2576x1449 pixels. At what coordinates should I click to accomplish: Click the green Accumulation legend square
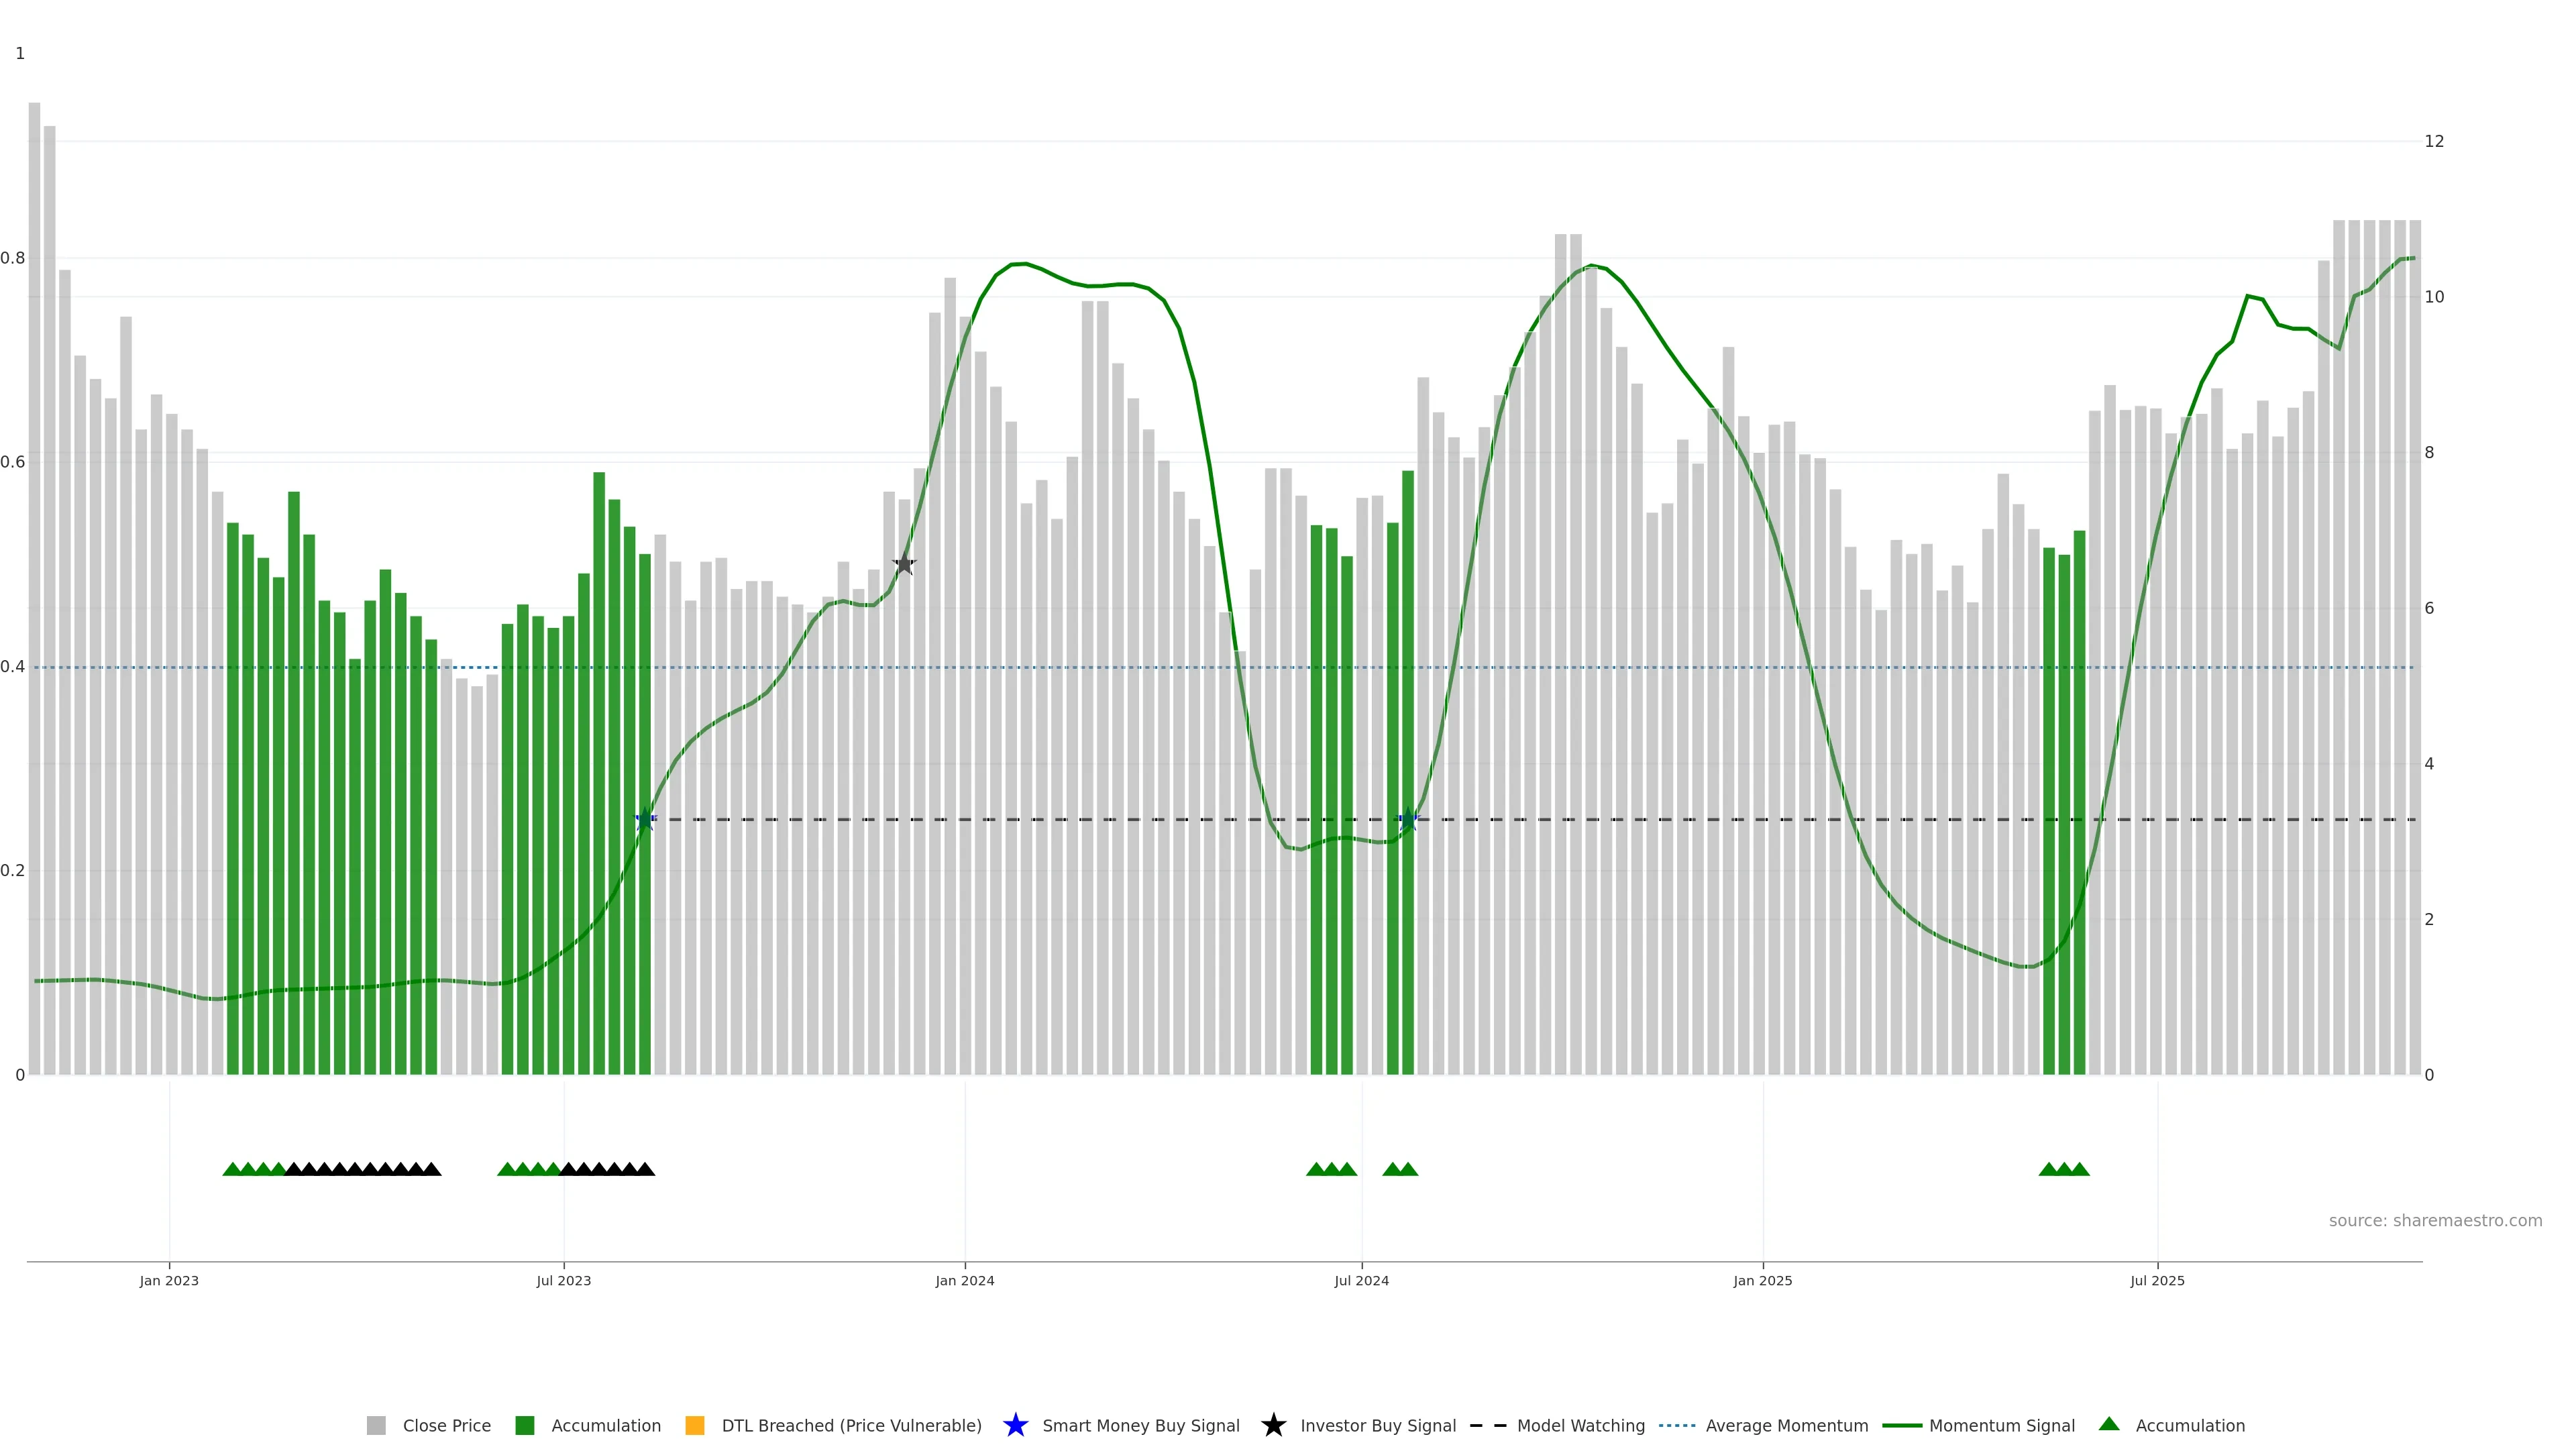coord(524,1426)
